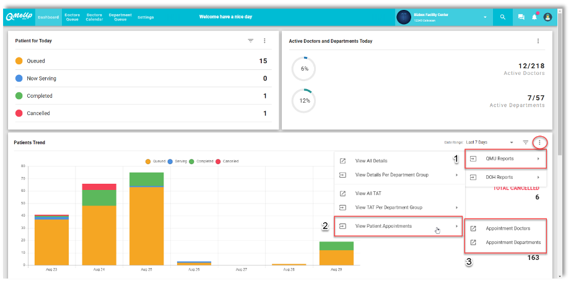Open Active Doctors panel three-dot menu
571x281 pixels.
click(x=538, y=41)
